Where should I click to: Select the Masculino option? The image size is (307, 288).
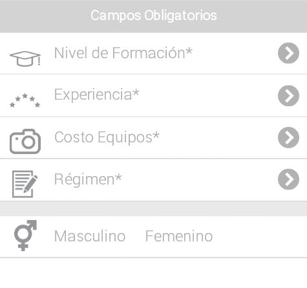click(90, 236)
